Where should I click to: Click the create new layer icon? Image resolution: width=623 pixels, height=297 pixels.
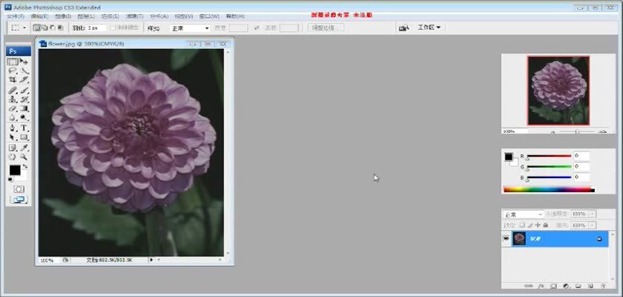coord(589,284)
